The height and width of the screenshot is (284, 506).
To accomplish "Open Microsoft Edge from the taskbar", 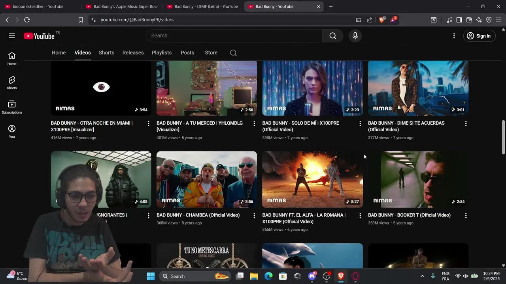I will click(268, 276).
